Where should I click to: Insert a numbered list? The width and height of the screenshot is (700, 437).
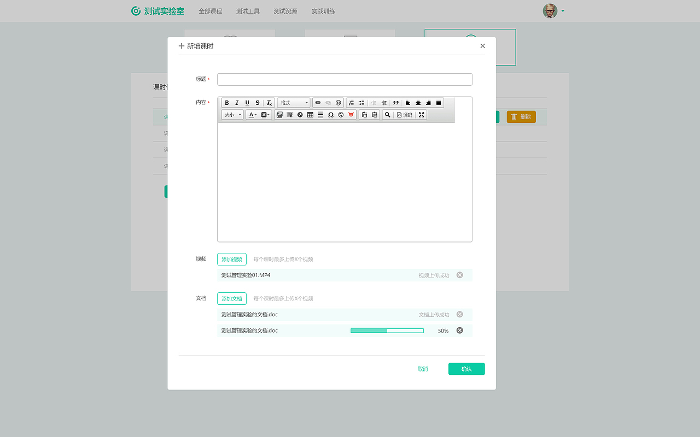(x=352, y=103)
